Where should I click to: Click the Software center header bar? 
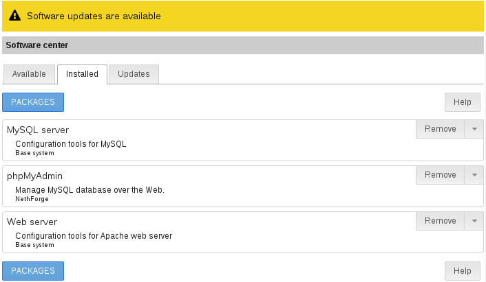[243, 45]
